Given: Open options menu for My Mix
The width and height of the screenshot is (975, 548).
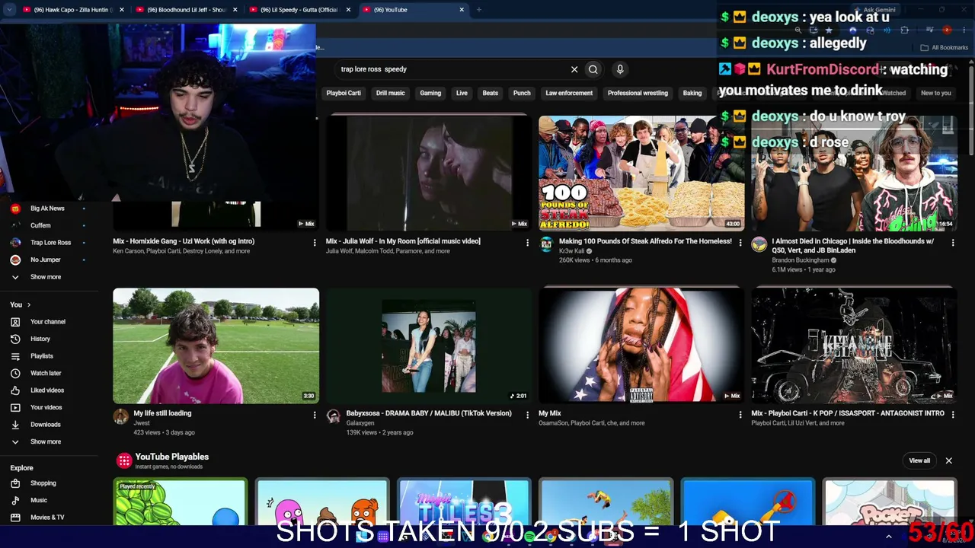Looking at the screenshot, I should click(x=740, y=415).
